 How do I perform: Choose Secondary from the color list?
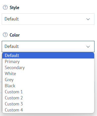tap(48, 68)
